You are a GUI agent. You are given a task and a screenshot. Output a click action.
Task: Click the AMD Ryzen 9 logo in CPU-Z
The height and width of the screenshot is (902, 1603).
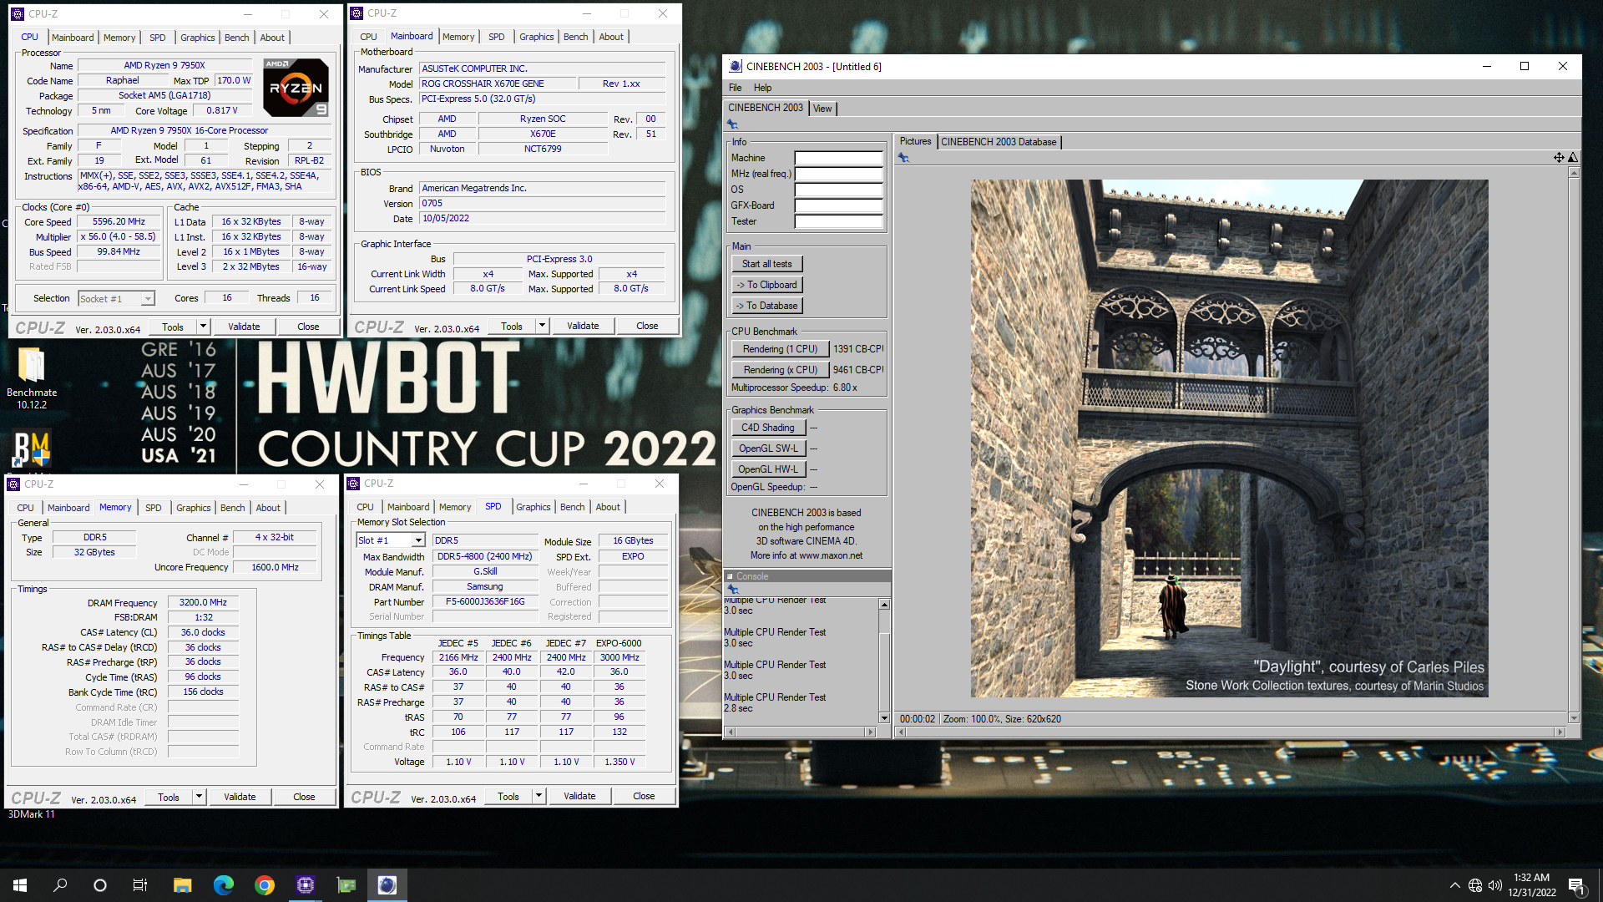[296, 88]
